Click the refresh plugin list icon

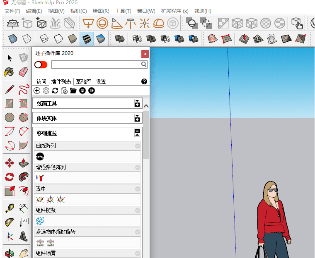pyautogui.click(x=55, y=91)
